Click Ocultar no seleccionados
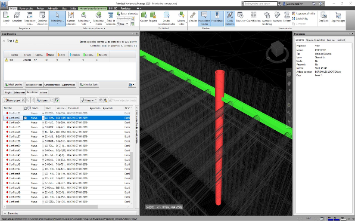 click(166, 18)
